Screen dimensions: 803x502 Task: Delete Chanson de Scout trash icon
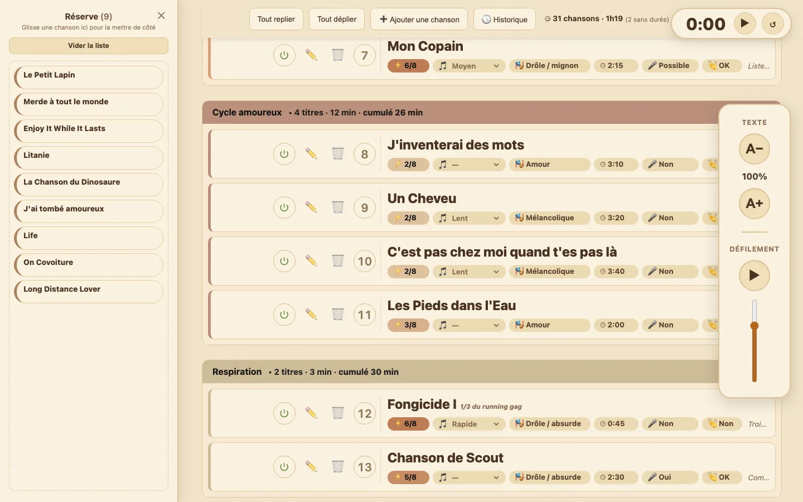(x=338, y=467)
